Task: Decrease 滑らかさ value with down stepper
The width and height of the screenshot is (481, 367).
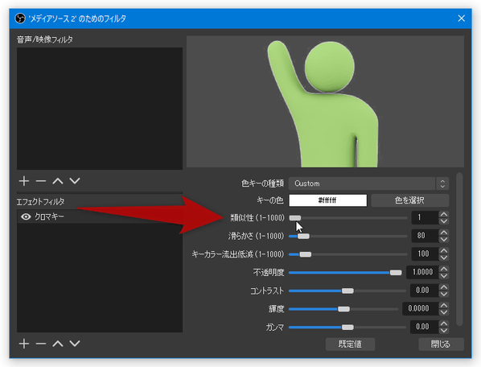Action: [x=444, y=239]
